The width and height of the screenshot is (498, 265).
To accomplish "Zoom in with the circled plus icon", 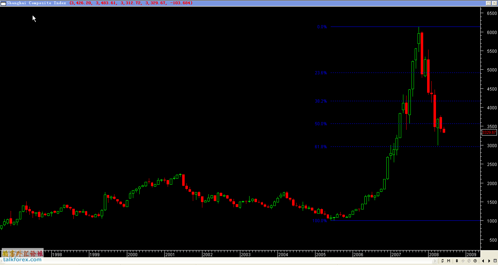I will pos(475,261).
